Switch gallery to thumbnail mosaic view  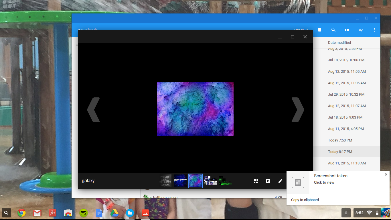tap(256, 181)
